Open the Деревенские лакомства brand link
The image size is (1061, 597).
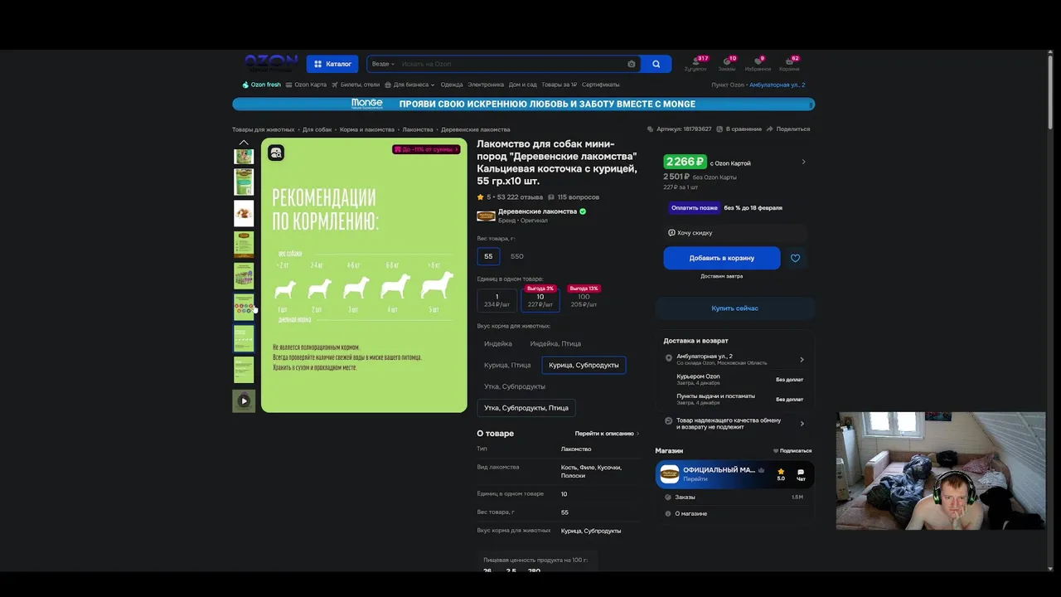[x=537, y=211]
